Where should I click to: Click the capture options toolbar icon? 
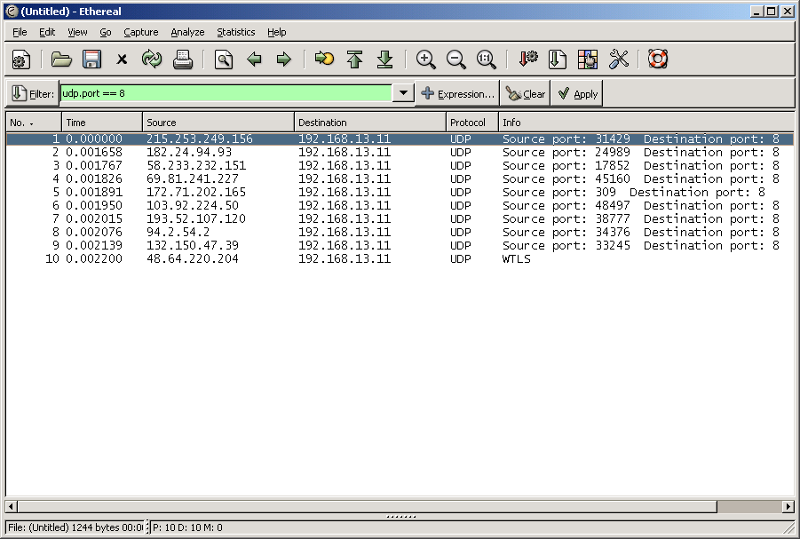(x=21, y=59)
